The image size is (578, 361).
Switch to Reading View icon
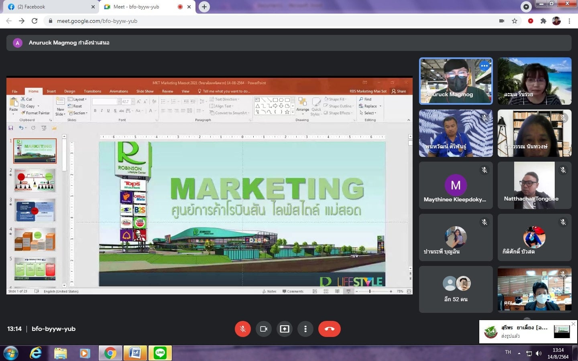[x=337, y=292]
